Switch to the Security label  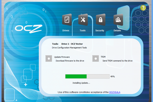[x=100, y=31]
